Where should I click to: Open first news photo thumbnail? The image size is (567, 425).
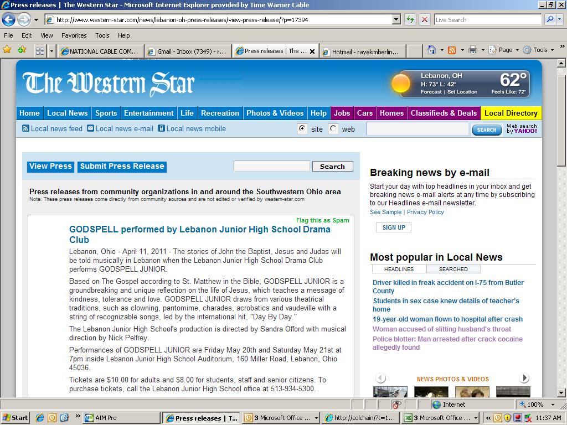tap(390, 392)
